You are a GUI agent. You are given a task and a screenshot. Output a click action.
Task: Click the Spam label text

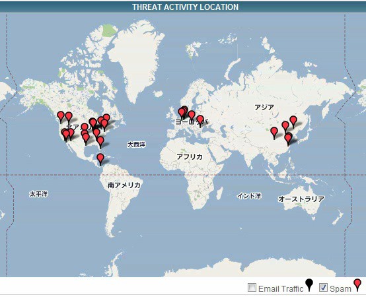(x=340, y=289)
